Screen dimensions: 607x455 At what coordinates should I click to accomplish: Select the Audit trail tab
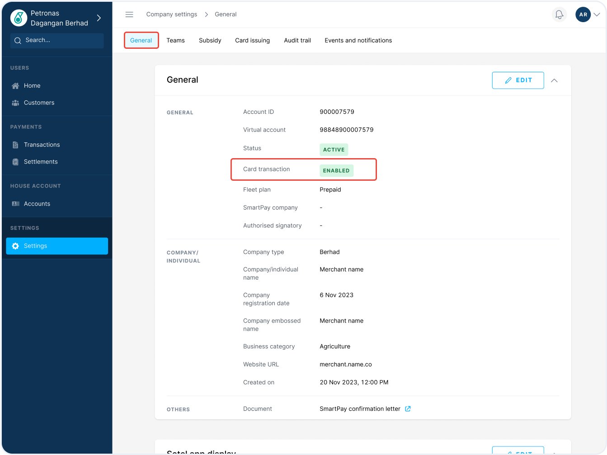pyautogui.click(x=297, y=41)
